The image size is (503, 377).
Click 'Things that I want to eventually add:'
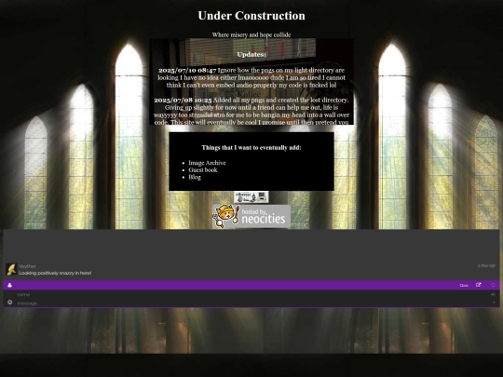[x=251, y=147]
